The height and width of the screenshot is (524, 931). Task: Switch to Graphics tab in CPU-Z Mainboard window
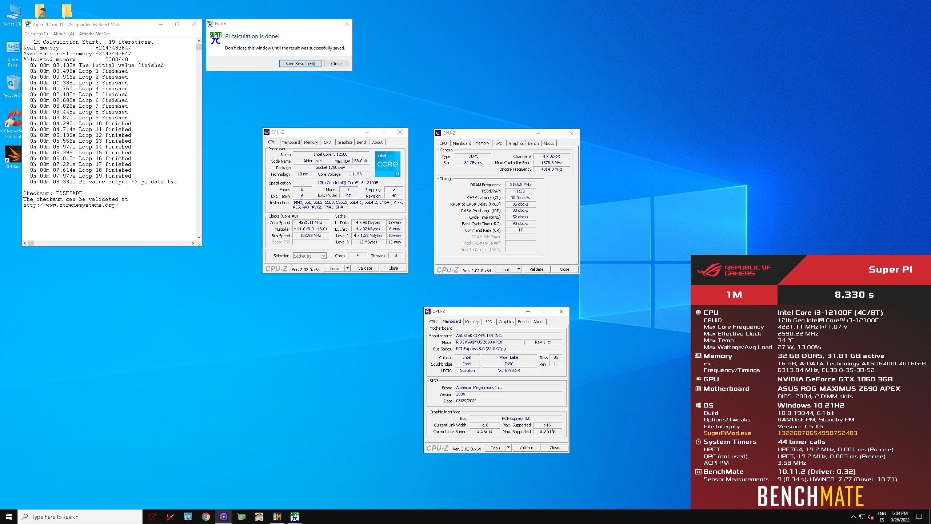click(x=506, y=322)
